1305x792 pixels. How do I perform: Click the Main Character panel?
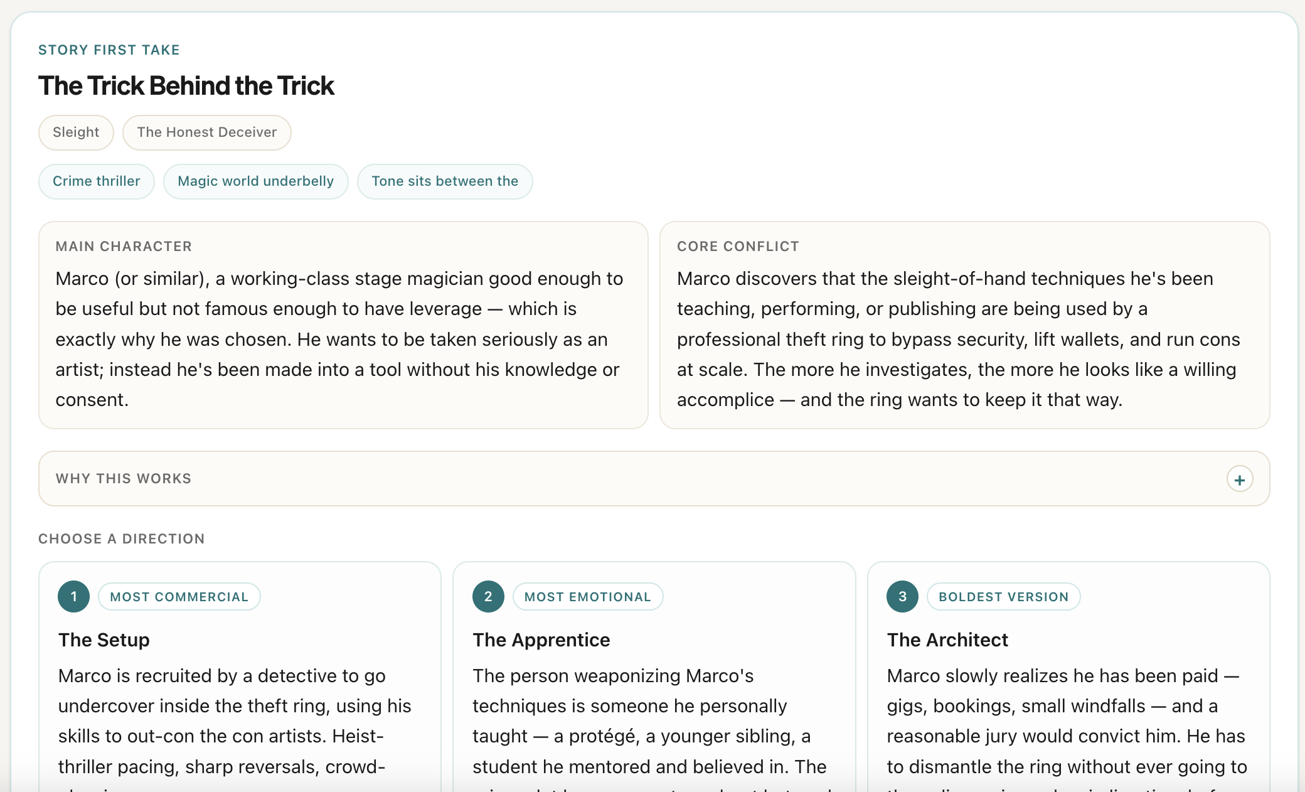coord(343,325)
